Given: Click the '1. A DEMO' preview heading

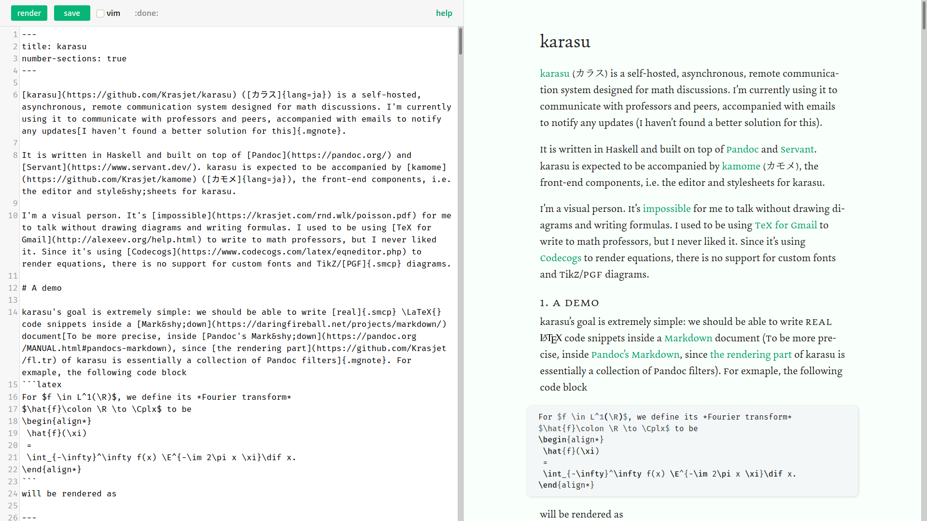Looking at the screenshot, I should (x=569, y=303).
